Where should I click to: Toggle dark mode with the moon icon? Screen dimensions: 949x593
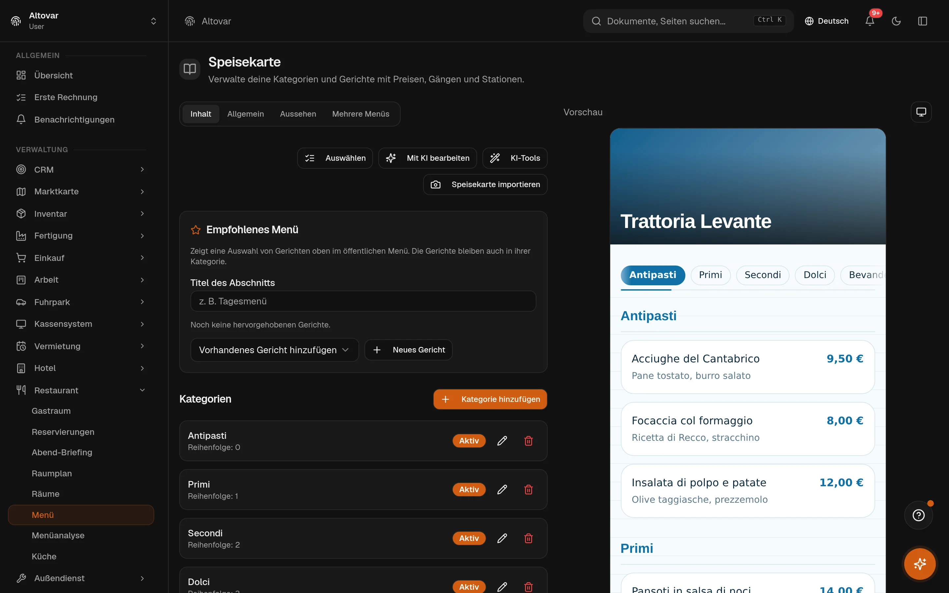pos(896,21)
